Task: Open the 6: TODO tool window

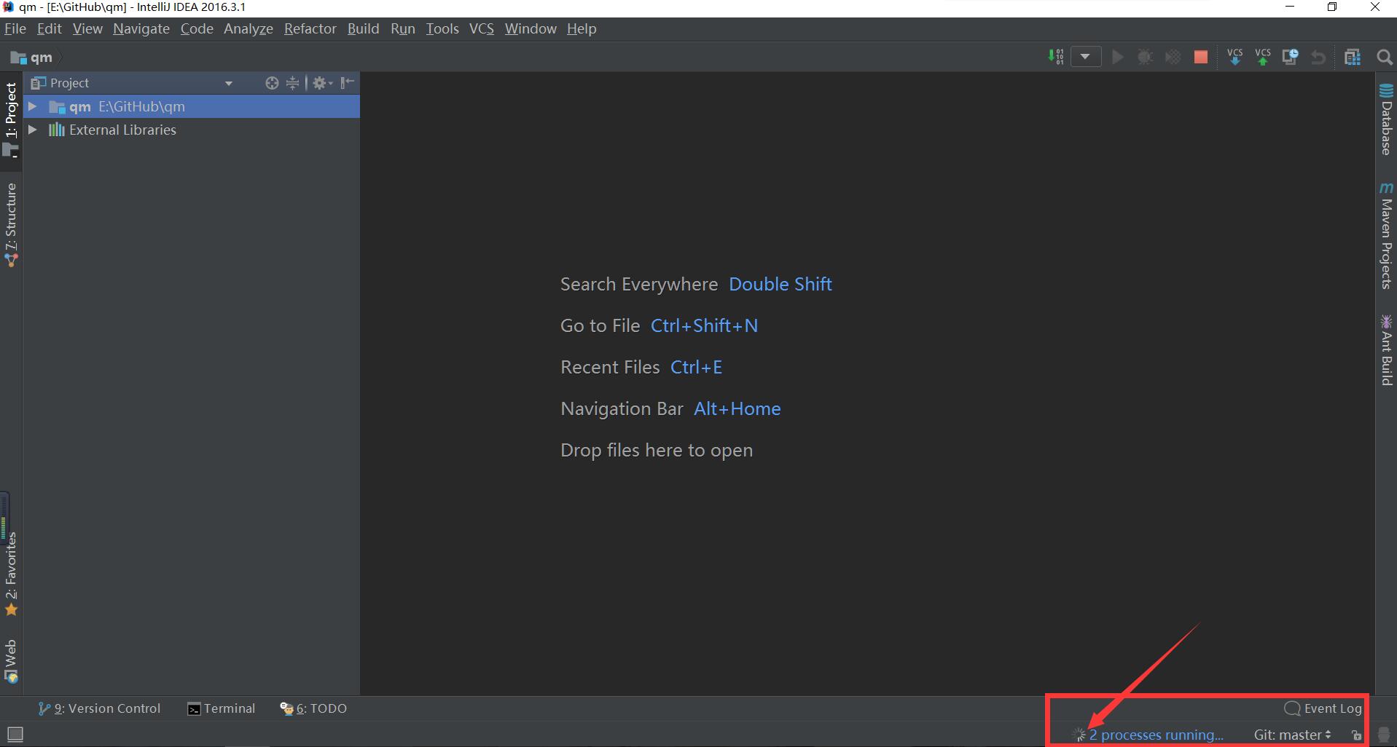Action: coord(314,708)
